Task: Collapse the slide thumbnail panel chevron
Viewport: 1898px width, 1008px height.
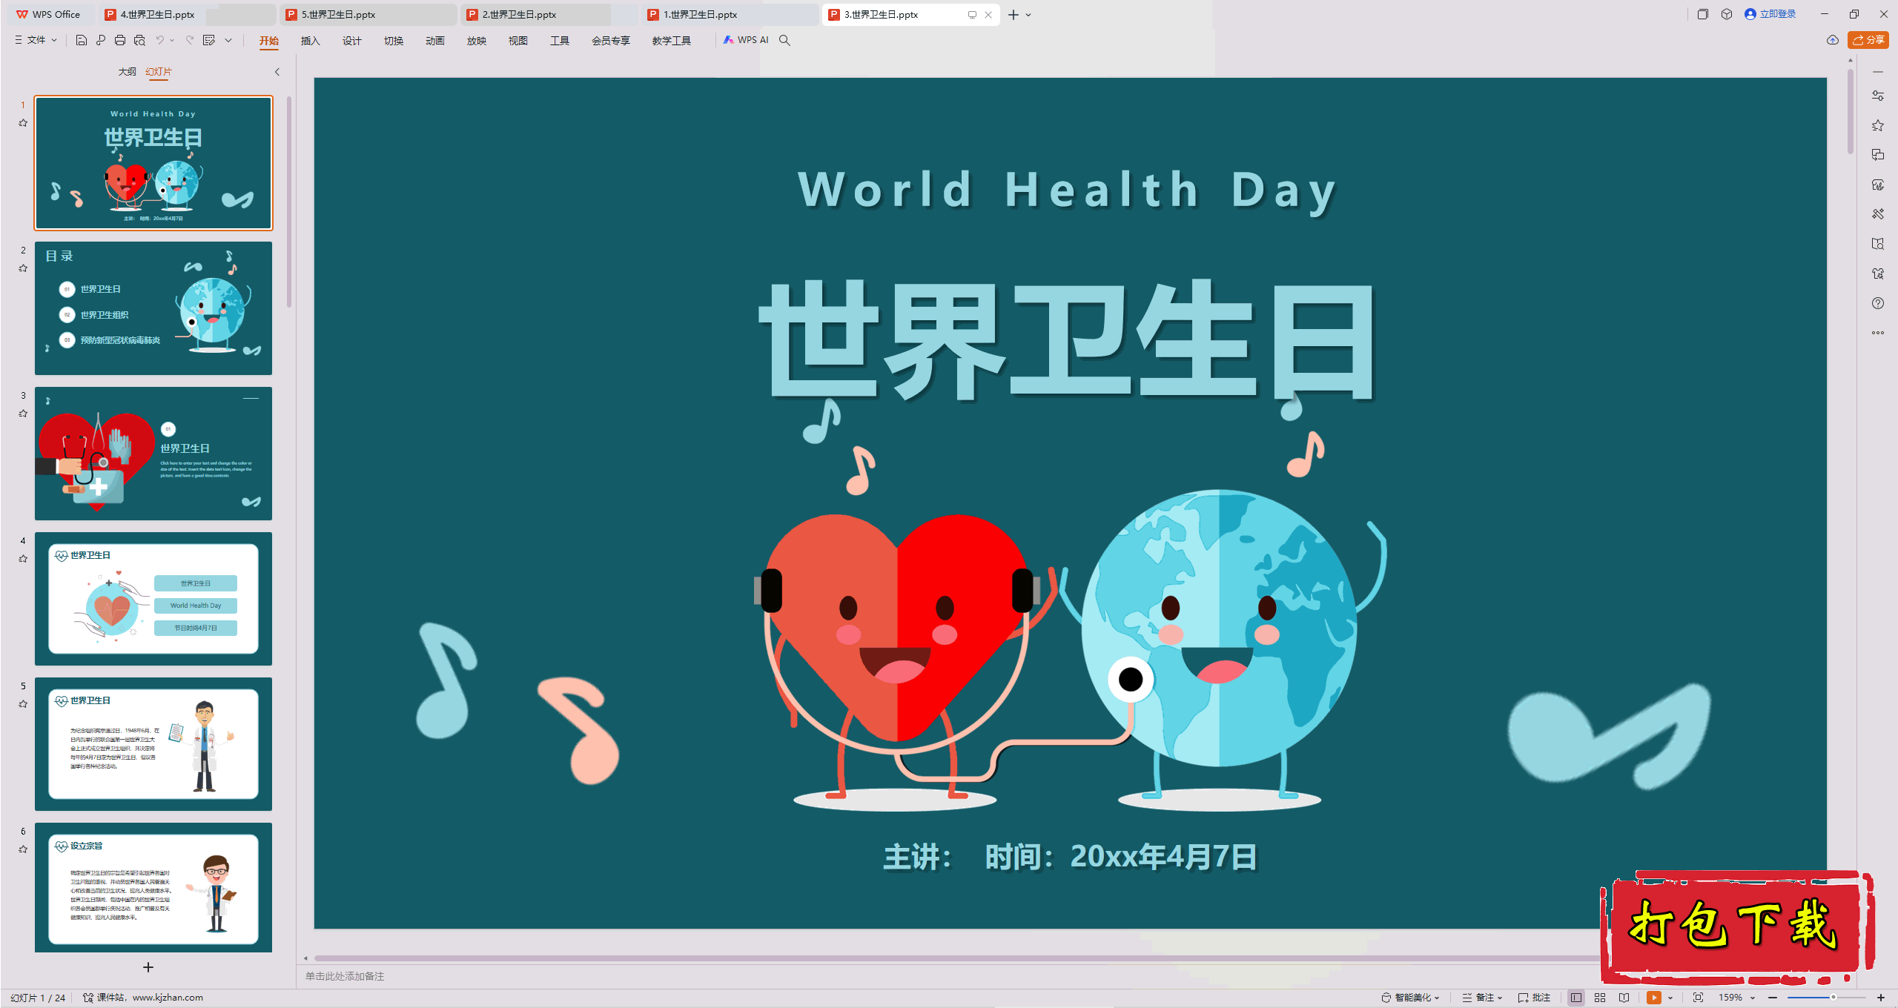Action: (x=277, y=72)
